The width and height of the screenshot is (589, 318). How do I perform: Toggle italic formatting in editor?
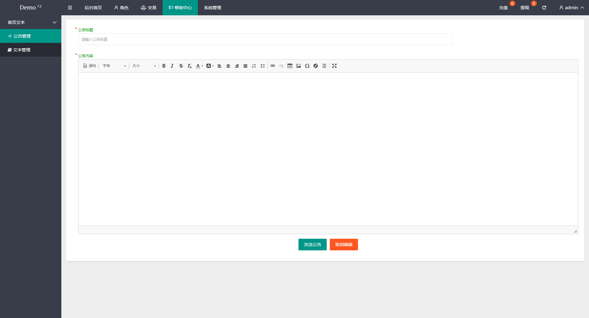coord(172,66)
